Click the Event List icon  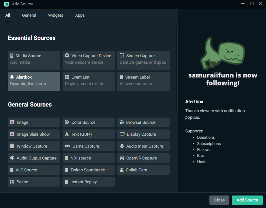(x=67, y=77)
